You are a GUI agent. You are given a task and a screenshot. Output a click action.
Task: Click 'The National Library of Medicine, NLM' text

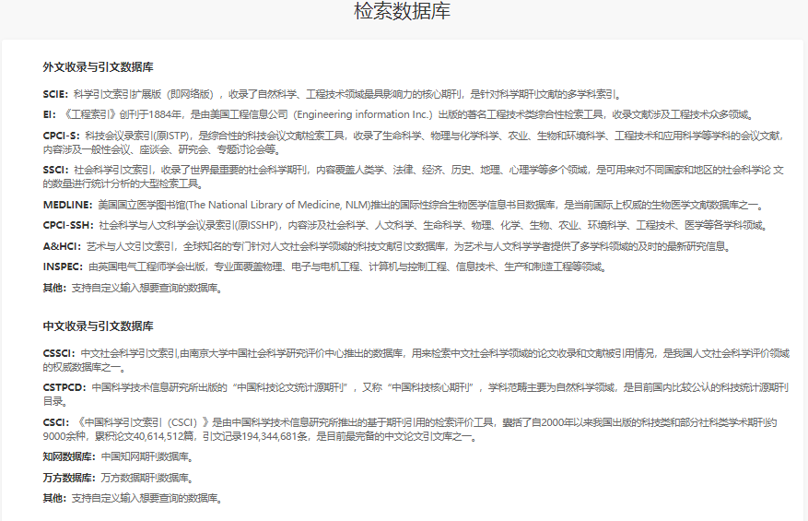278,205
